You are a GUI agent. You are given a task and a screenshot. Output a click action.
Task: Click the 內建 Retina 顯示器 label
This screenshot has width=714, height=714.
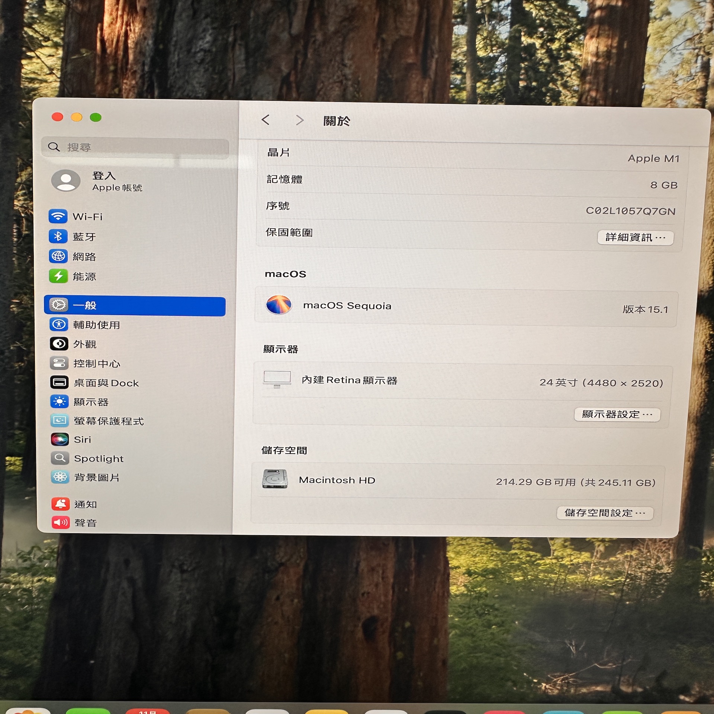pos(350,380)
